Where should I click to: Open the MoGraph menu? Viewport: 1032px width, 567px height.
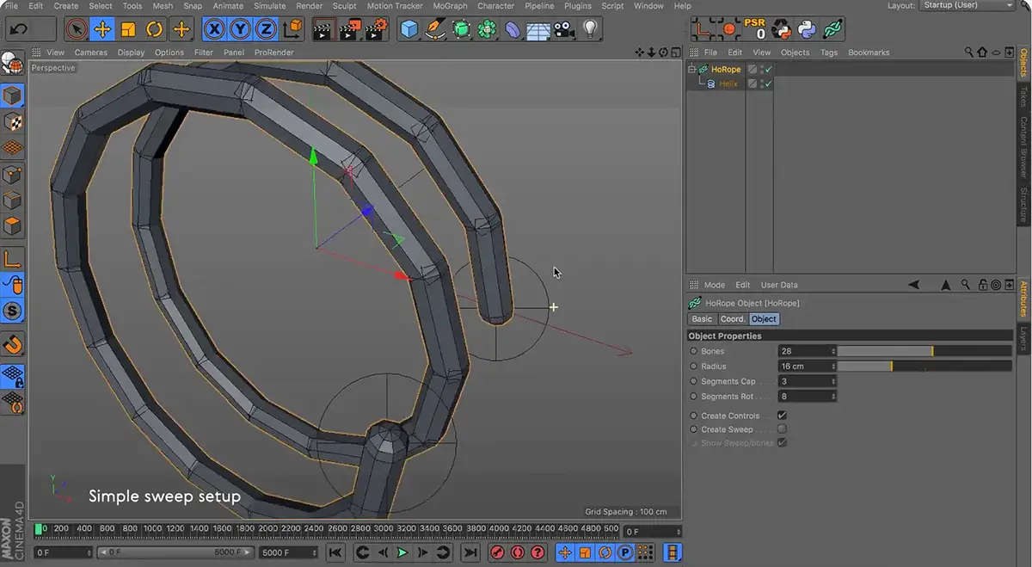pyautogui.click(x=450, y=6)
